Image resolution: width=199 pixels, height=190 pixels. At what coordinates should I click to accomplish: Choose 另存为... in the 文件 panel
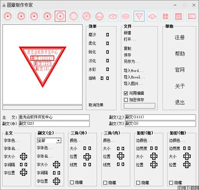[131, 61]
